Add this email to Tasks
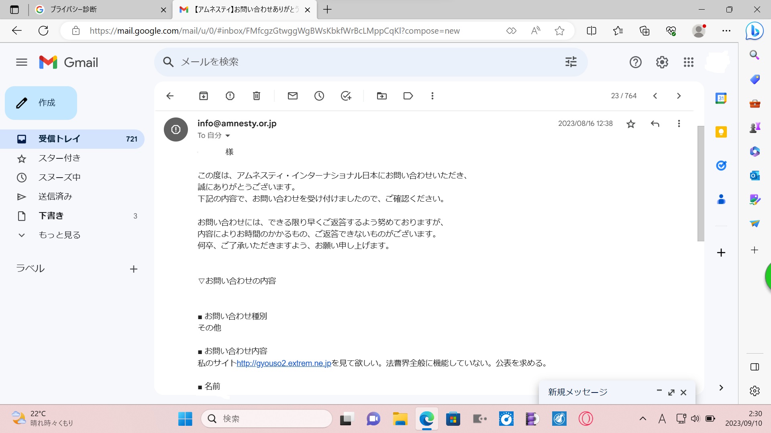The height and width of the screenshot is (433, 771). click(x=346, y=96)
